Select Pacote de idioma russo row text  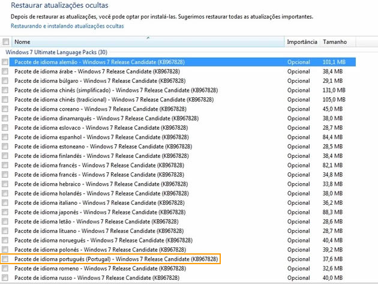tap(97, 278)
